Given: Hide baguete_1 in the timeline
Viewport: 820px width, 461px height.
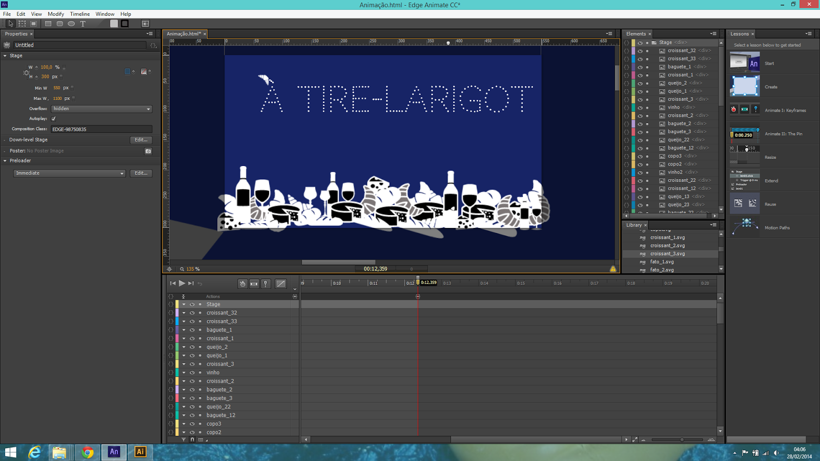Looking at the screenshot, I should pos(192,330).
